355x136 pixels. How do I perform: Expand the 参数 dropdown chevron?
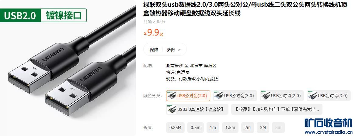pos(179,50)
